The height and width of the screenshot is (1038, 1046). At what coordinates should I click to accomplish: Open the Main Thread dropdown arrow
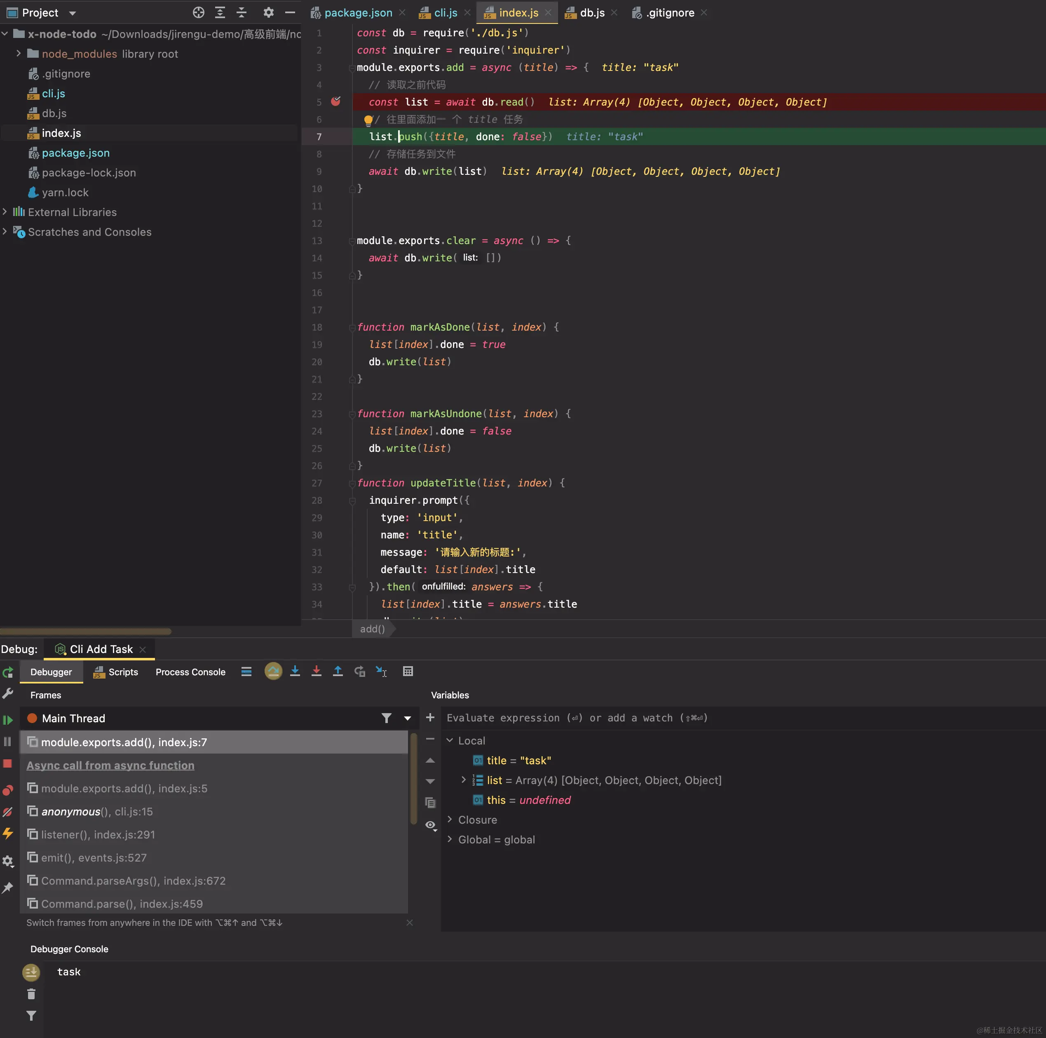[x=408, y=719]
